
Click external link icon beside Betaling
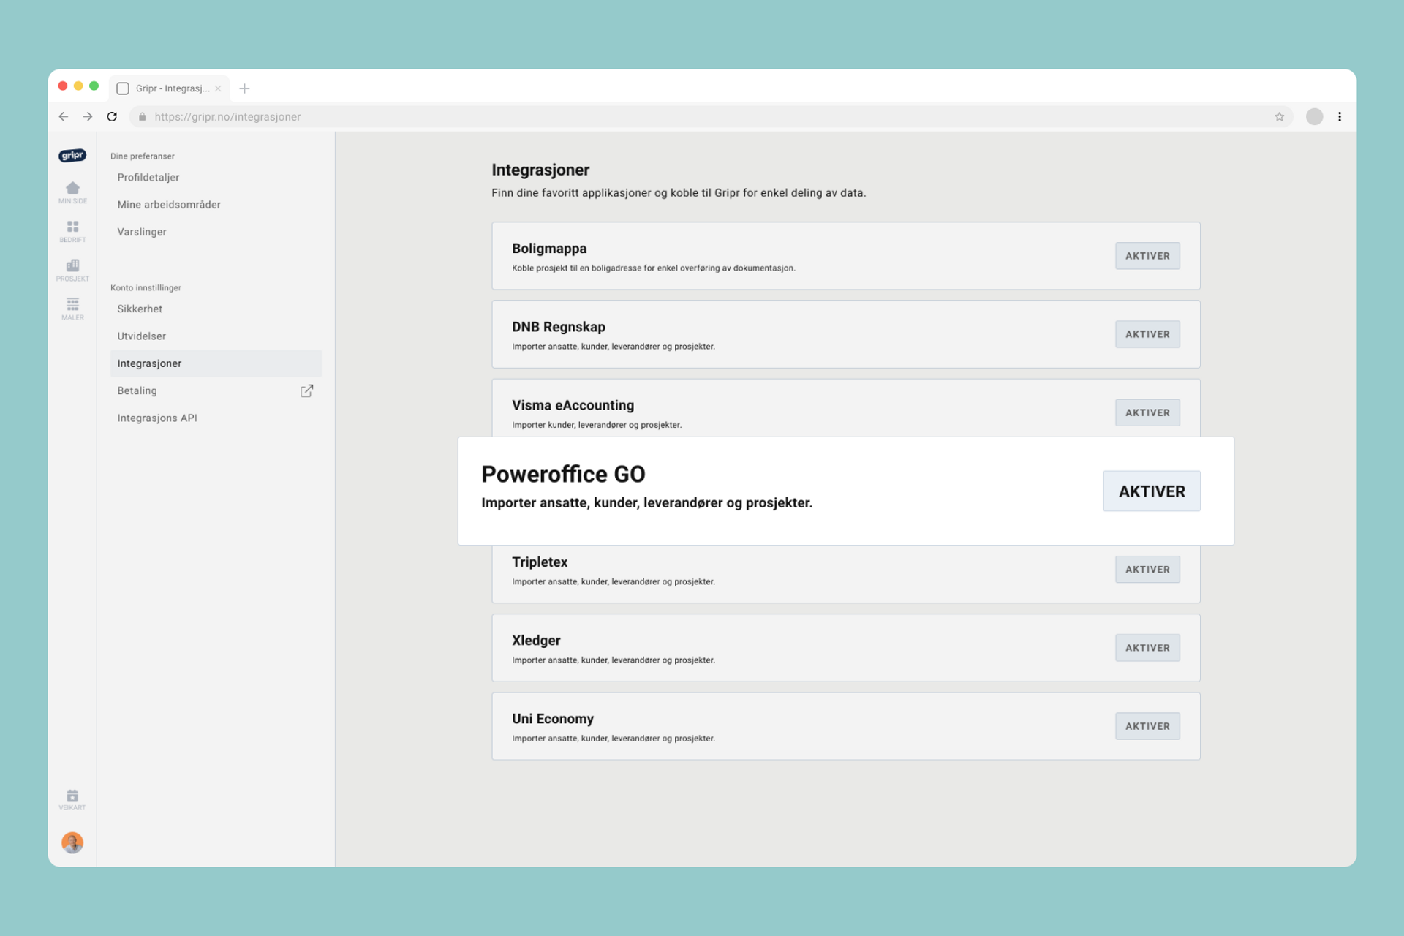click(306, 390)
